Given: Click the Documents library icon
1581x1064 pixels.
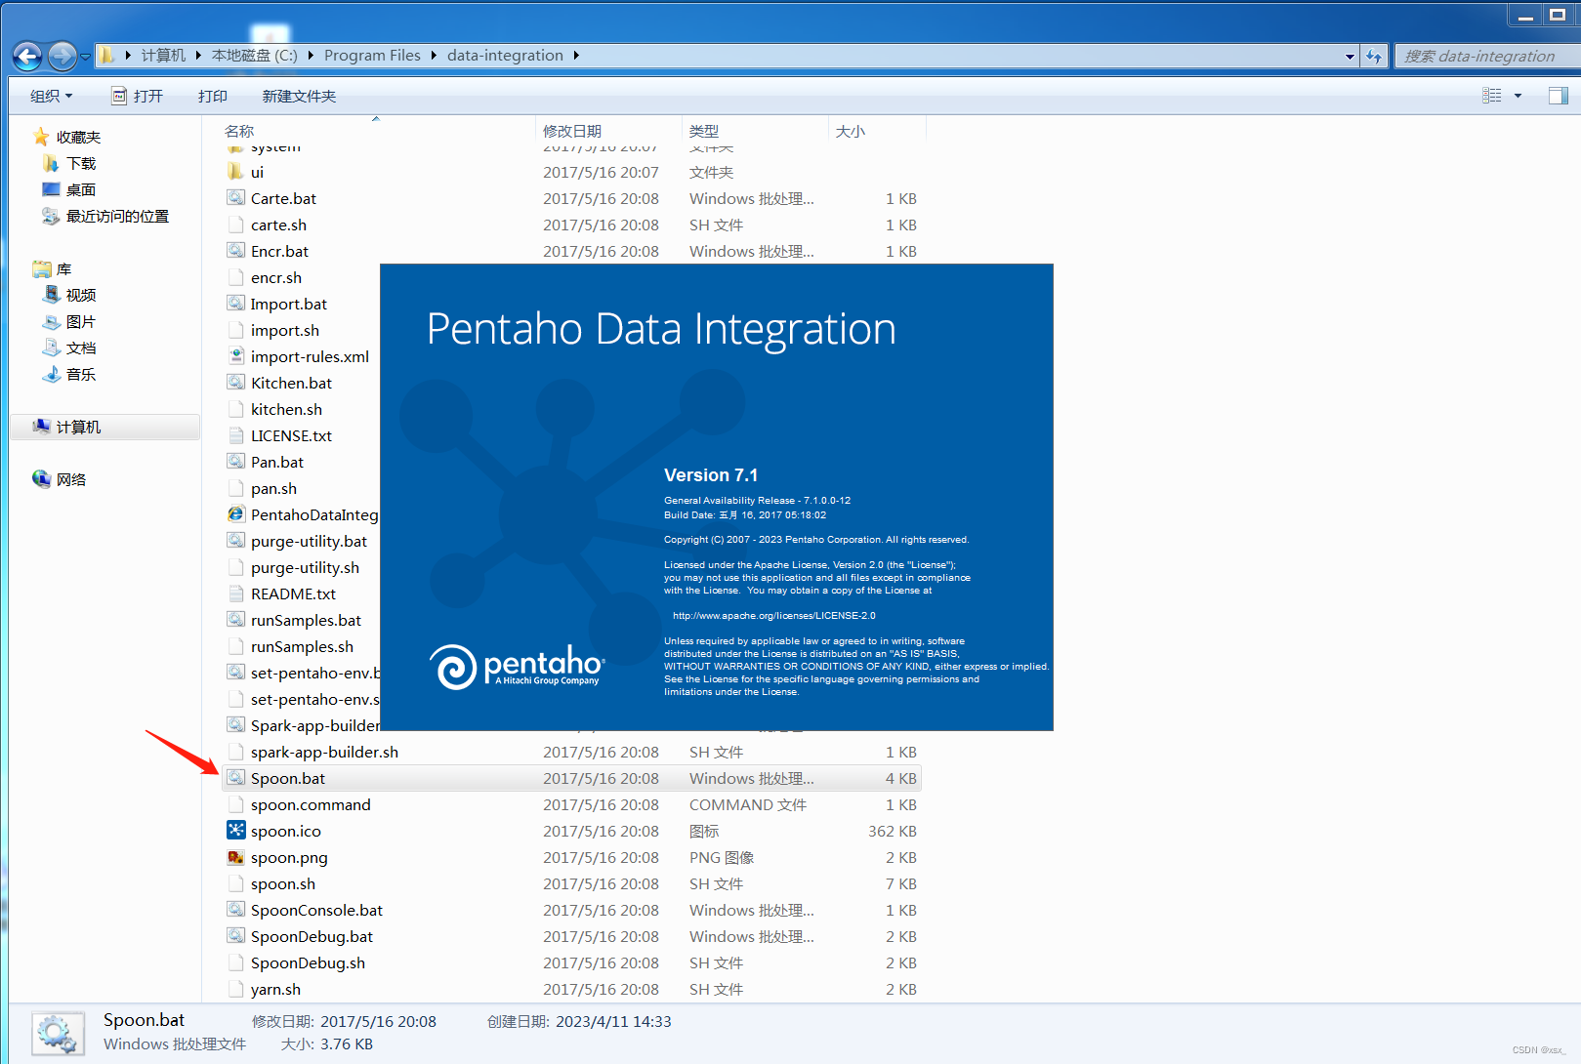Looking at the screenshot, I should click(51, 348).
